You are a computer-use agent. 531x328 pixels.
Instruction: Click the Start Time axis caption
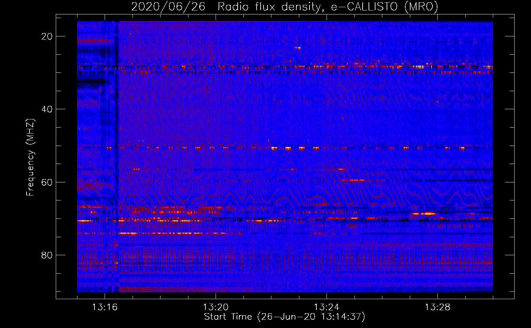coord(285,317)
